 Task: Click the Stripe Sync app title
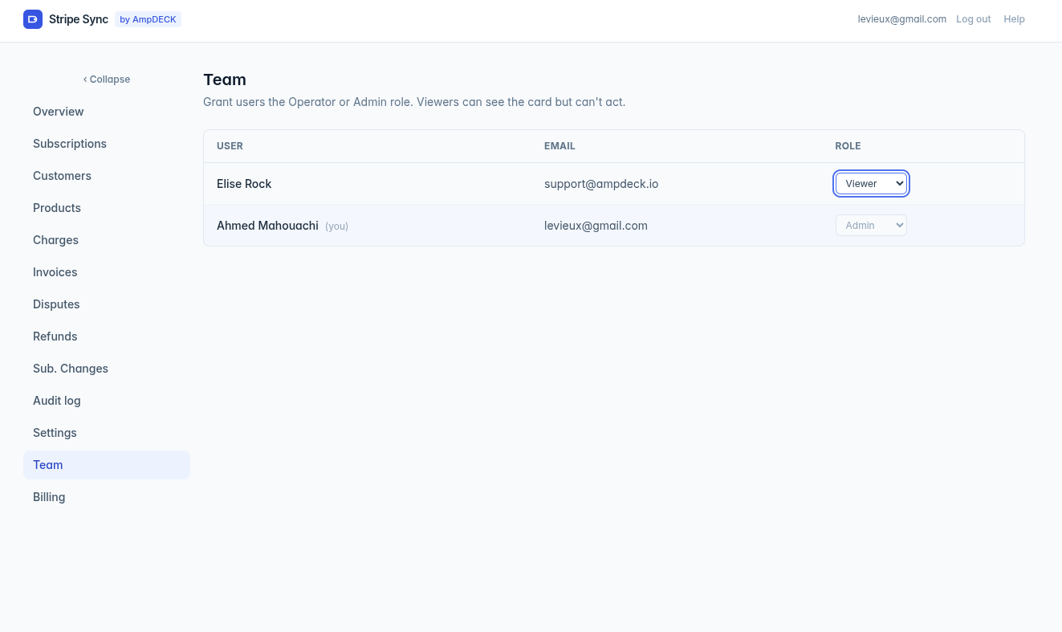coord(79,19)
